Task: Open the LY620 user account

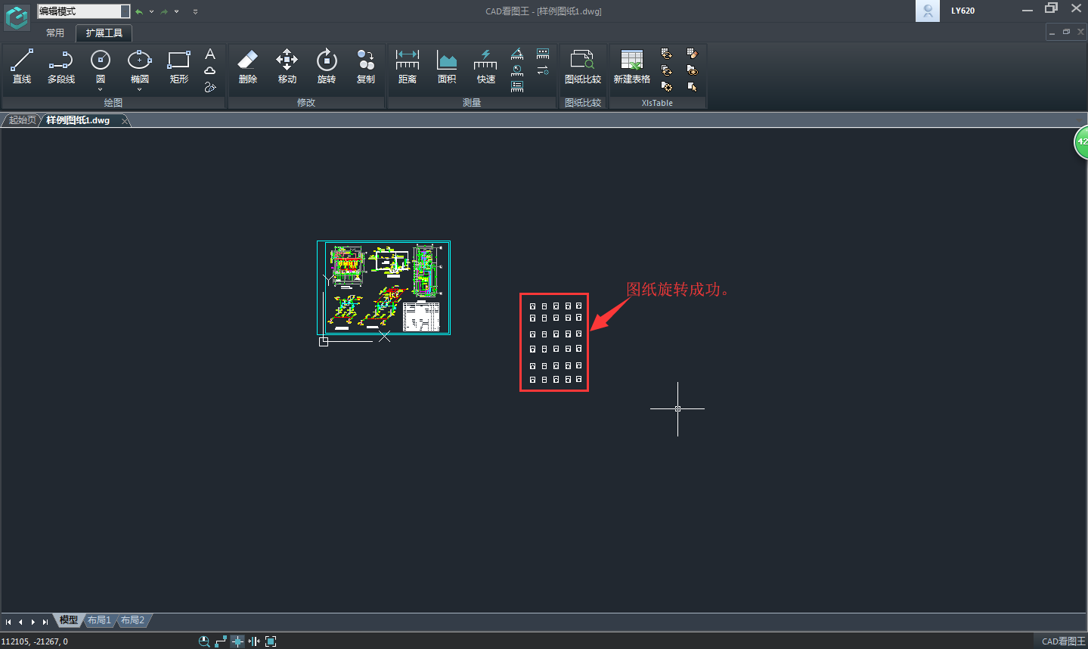Action: click(x=962, y=11)
